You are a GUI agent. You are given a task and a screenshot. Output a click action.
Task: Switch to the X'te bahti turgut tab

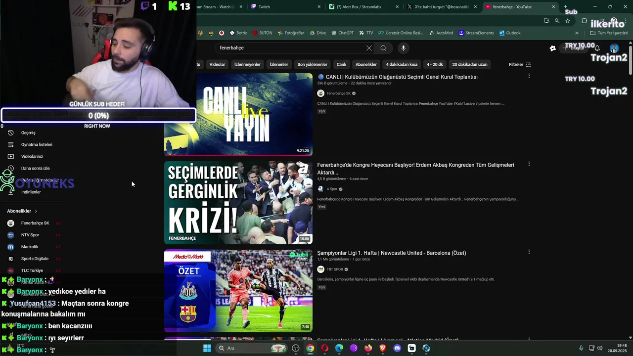coord(443,7)
